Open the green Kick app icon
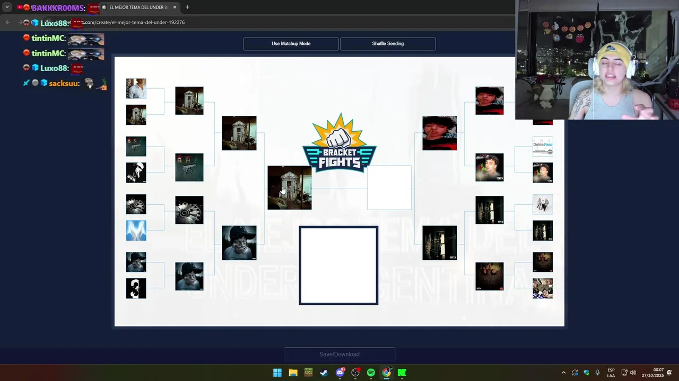The width and height of the screenshot is (679, 381). tap(402, 373)
